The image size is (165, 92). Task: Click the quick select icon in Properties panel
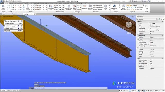(x=163, y=19)
